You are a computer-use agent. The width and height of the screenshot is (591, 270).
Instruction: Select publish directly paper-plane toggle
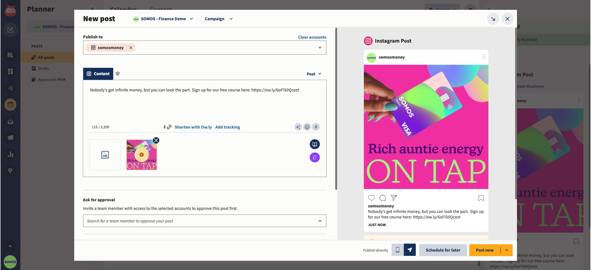[x=410, y=250]
